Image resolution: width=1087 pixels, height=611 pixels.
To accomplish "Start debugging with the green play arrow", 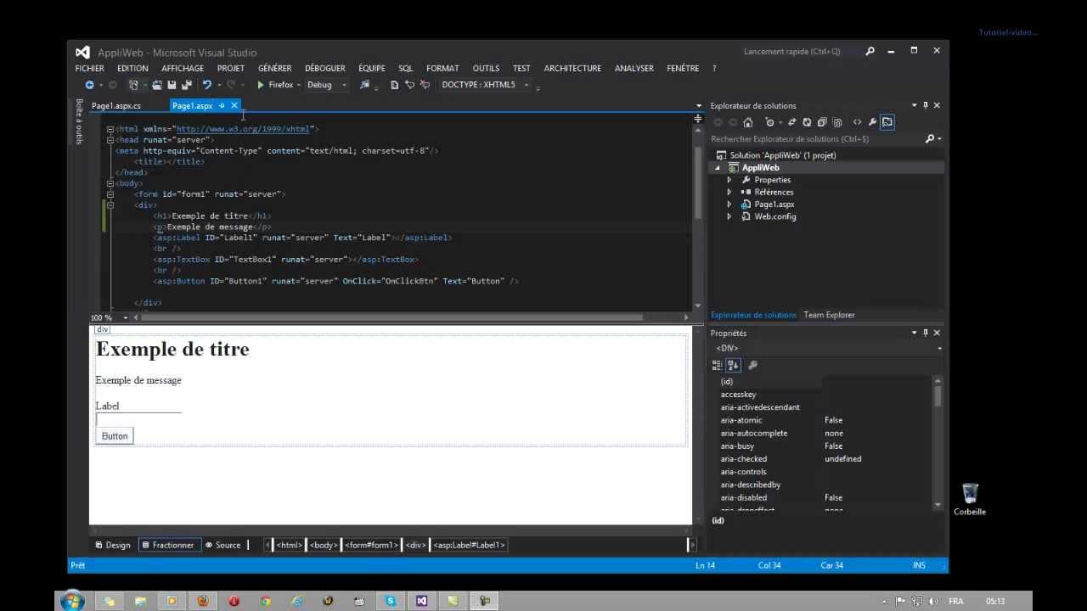I will click(261, 85).
